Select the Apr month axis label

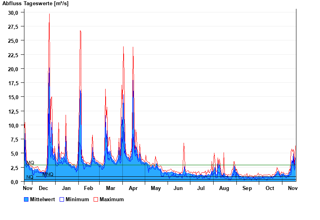[x=133, y=188]
